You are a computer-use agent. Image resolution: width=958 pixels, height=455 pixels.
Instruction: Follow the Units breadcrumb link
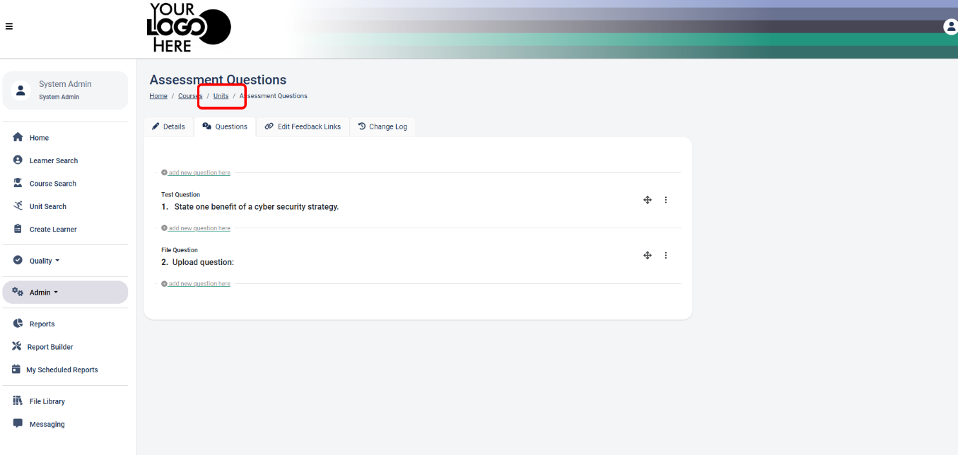pos(221,96)
